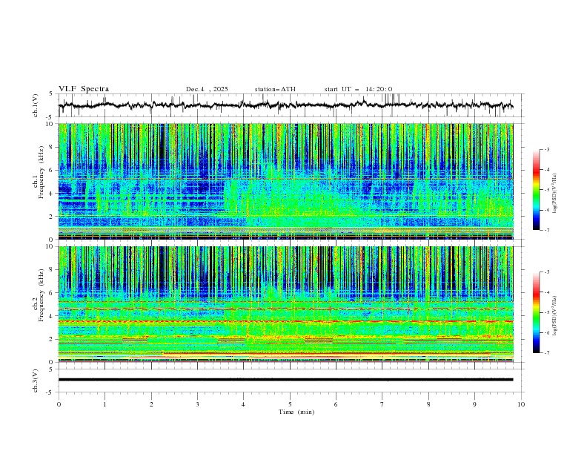Click time axis tick label "9"
587x454 pixels.
pos(474,404)
